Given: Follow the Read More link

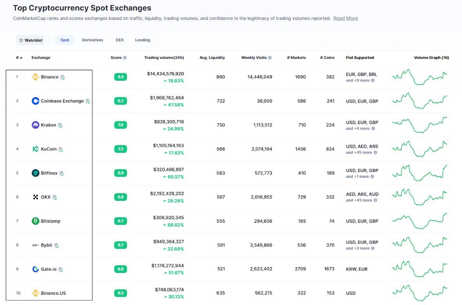Looking at the screenshot, I should 345,18.
